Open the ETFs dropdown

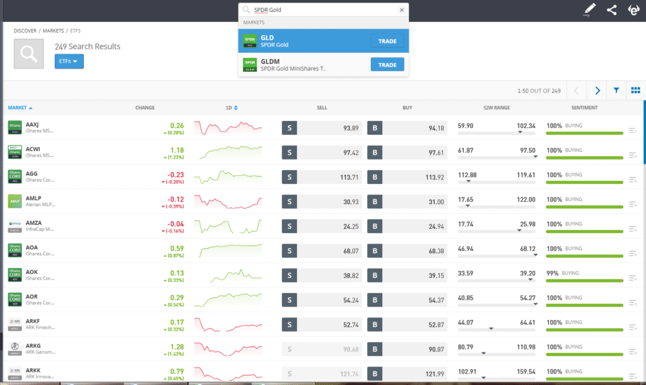pos(68,61)
